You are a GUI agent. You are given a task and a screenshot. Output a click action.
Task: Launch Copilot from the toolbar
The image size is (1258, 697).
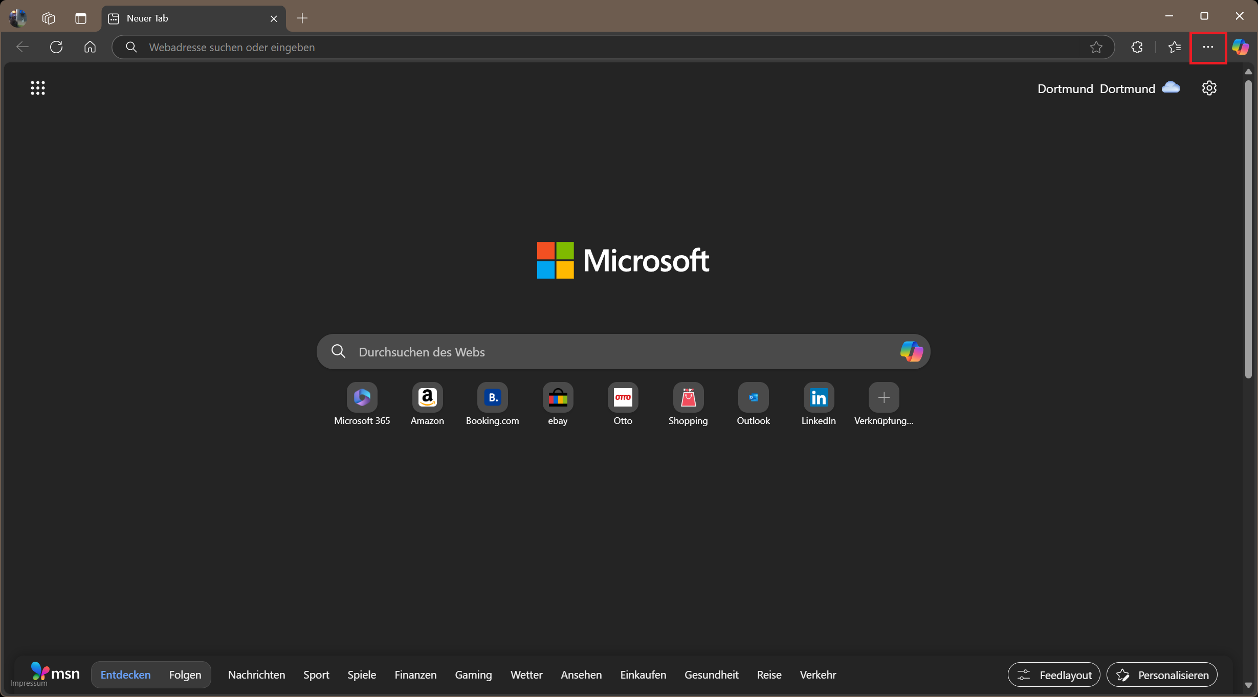click(x=1241, y=47)
